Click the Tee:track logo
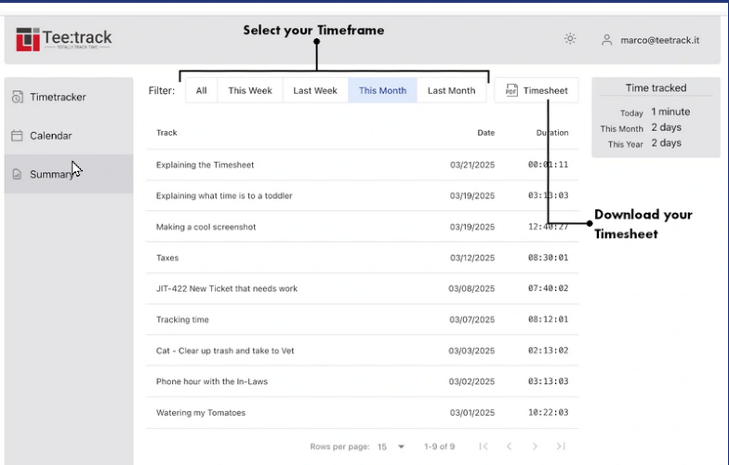Viewport: 729px width, 465px height. [64, 39]
